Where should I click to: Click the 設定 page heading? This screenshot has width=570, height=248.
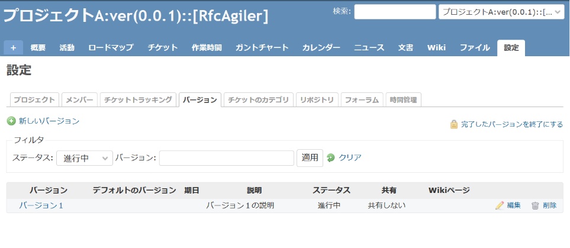click(19, 70)
